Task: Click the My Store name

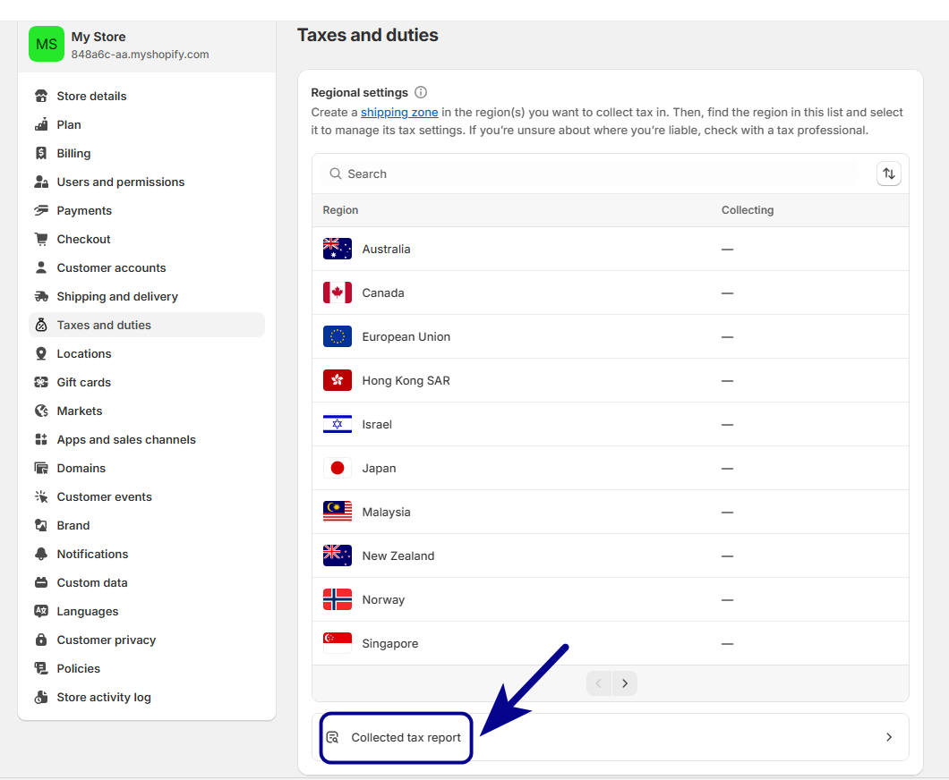Action: [x=98, y=37]
